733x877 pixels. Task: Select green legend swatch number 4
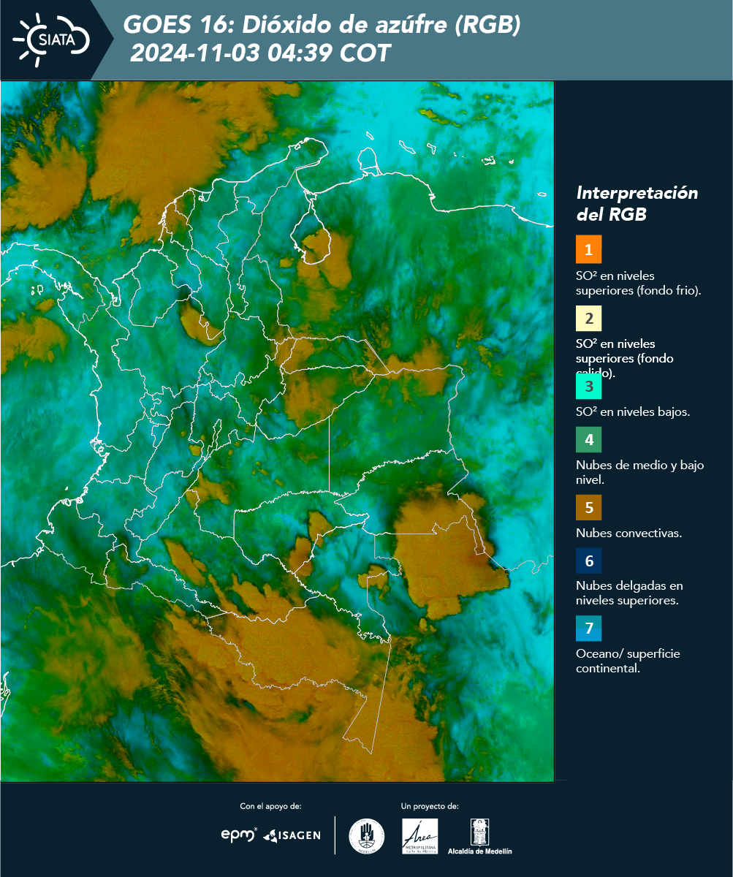588,440
